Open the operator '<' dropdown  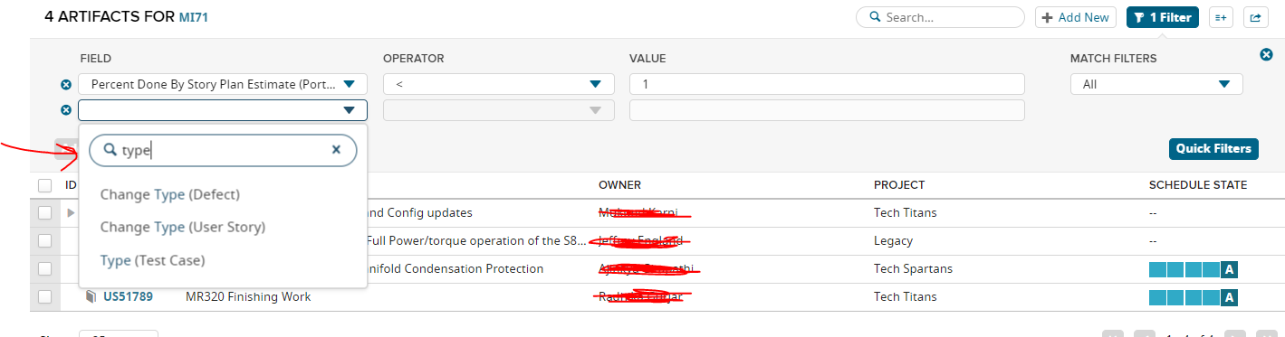(498, 84)
